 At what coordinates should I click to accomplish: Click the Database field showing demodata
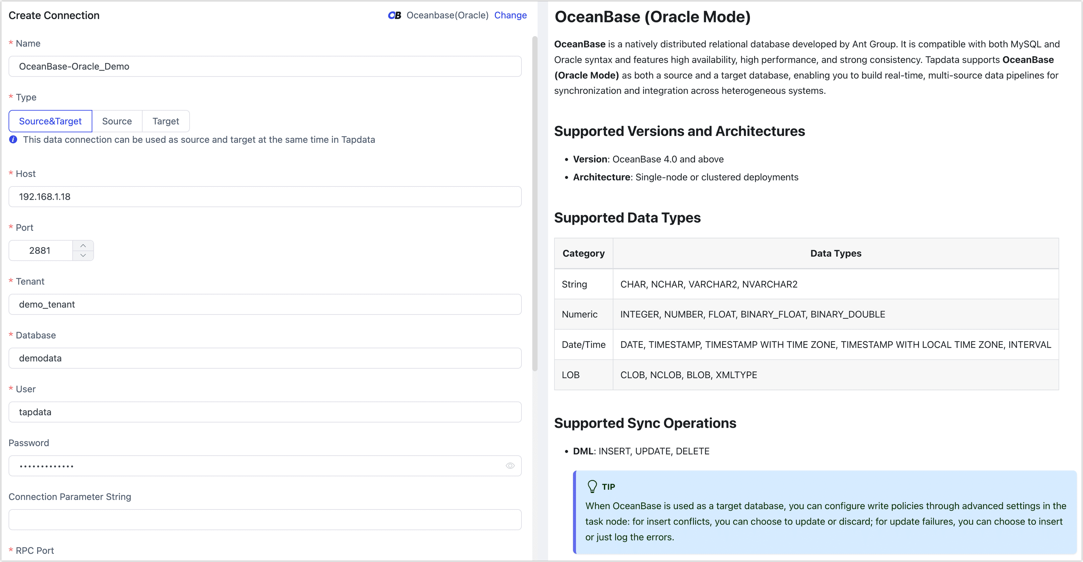[265, 358]
